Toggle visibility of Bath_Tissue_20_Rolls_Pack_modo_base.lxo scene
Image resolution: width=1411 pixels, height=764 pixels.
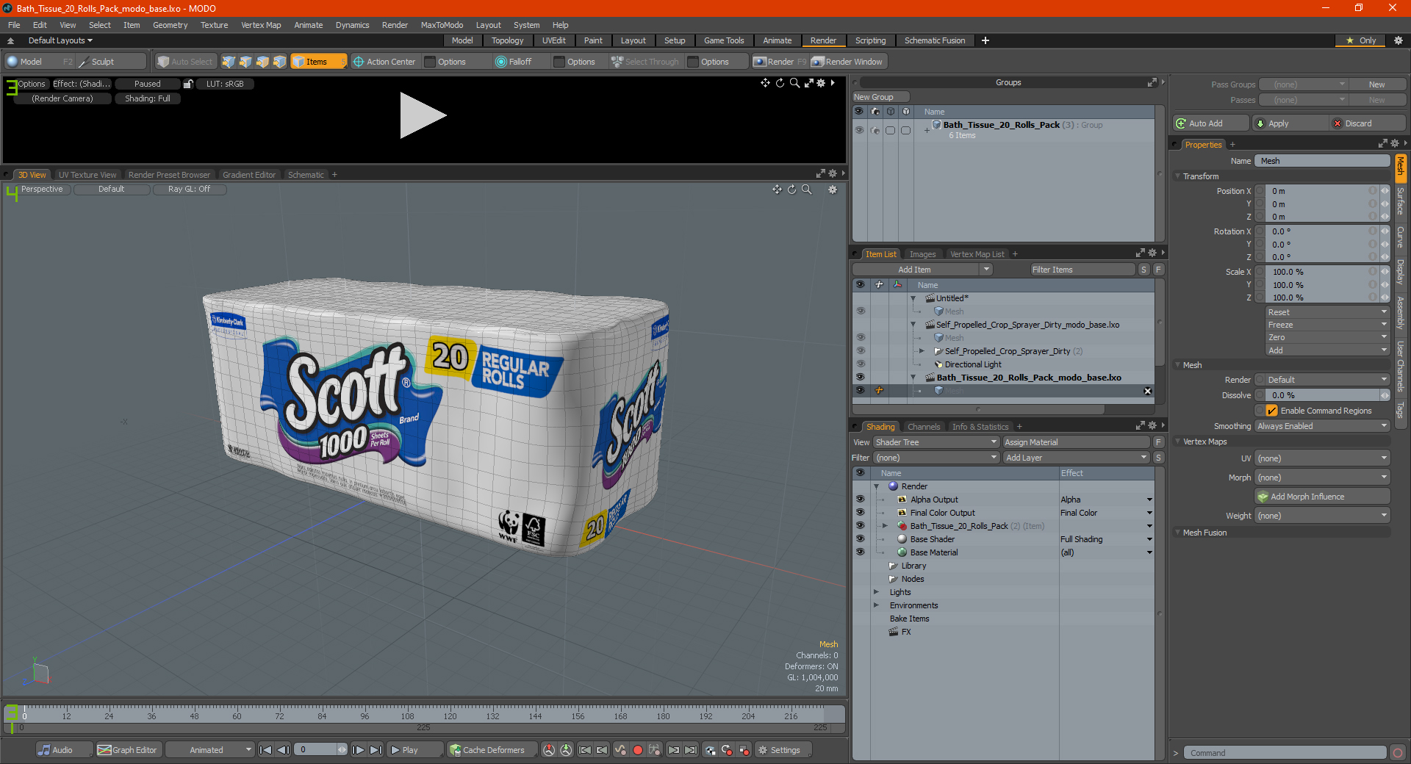[860, 378]
